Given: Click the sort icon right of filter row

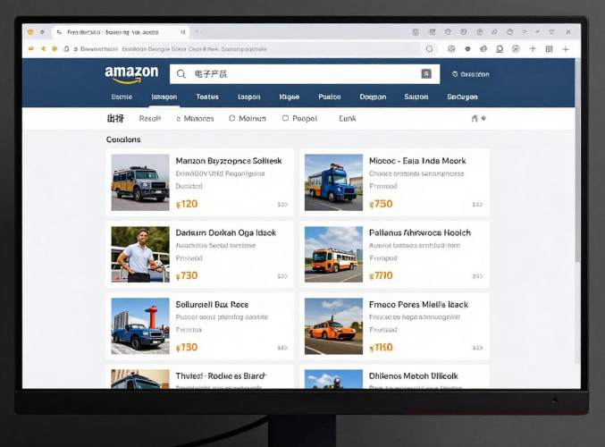Looking at the screenshot, I should pos(478,118).
